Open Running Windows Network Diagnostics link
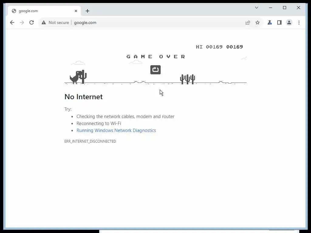The width and height of the screenshot is (311, 233). [x=116, y=130]
